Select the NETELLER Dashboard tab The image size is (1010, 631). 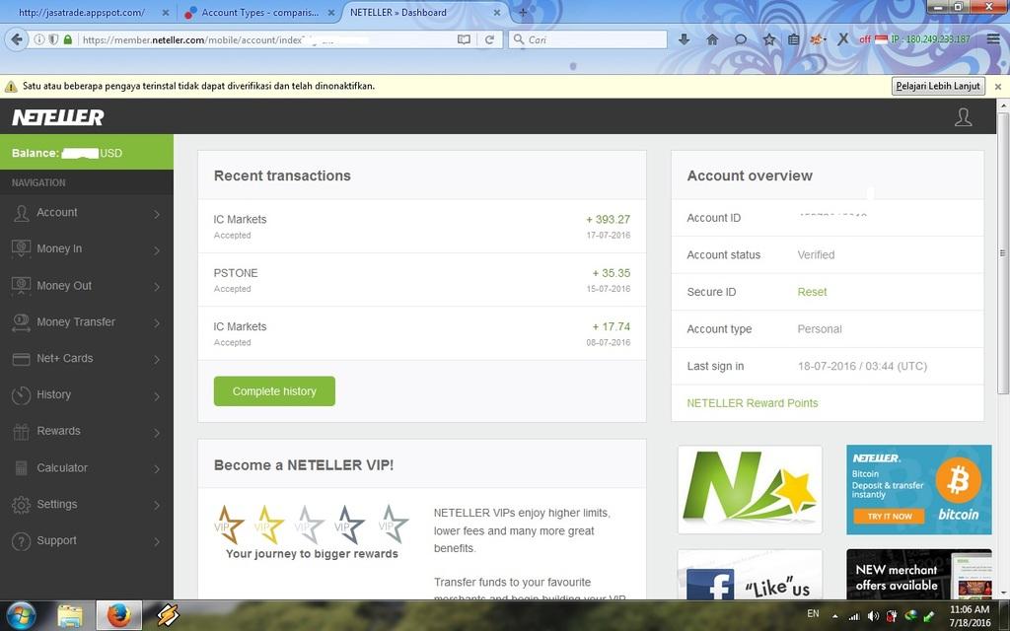[x=425, y=12]
